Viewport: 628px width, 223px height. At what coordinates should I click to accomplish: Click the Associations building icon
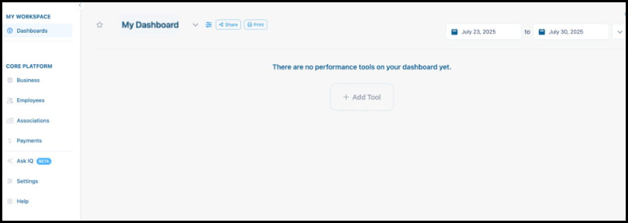(10, 121)
